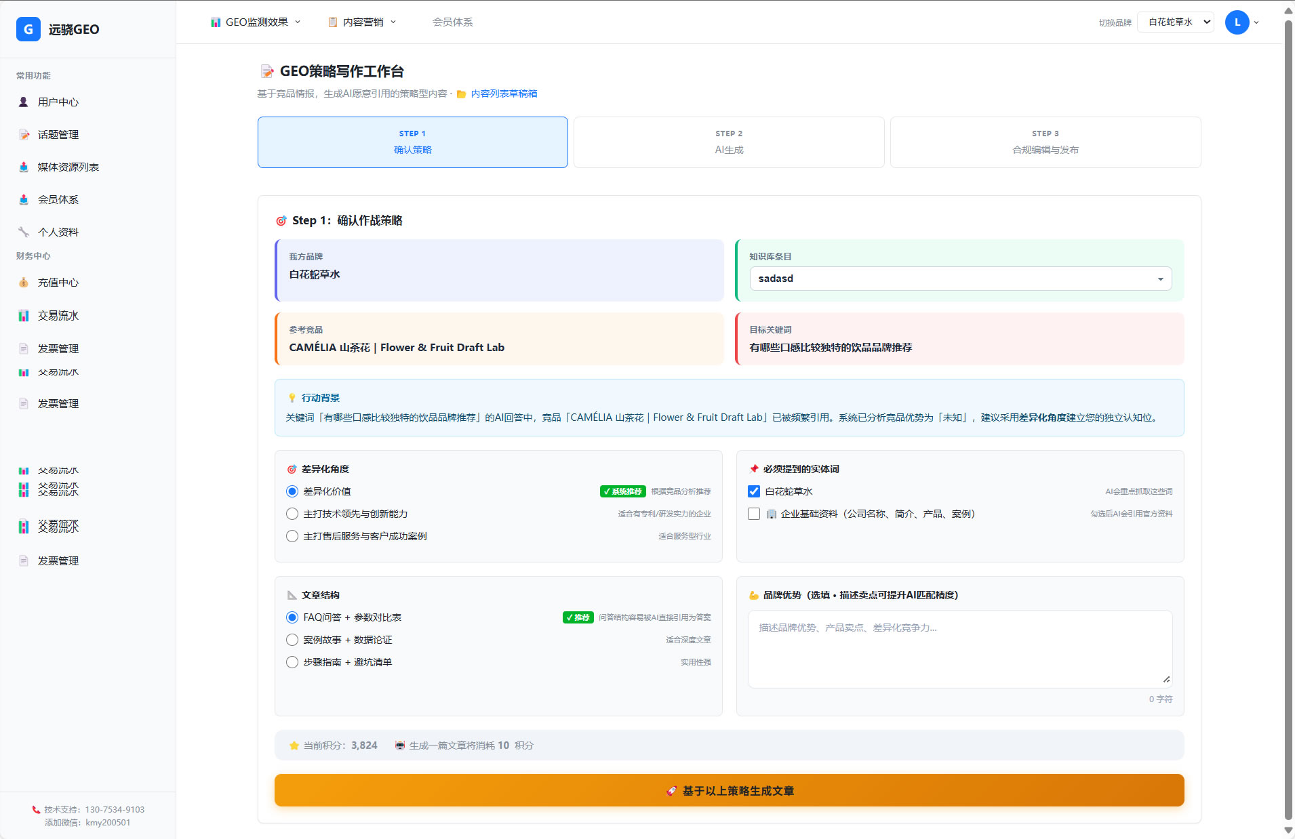Screen dimensions: 1295x839
Task: Click the chart icon beside GEO监测效果
Action: coord(216,22)
